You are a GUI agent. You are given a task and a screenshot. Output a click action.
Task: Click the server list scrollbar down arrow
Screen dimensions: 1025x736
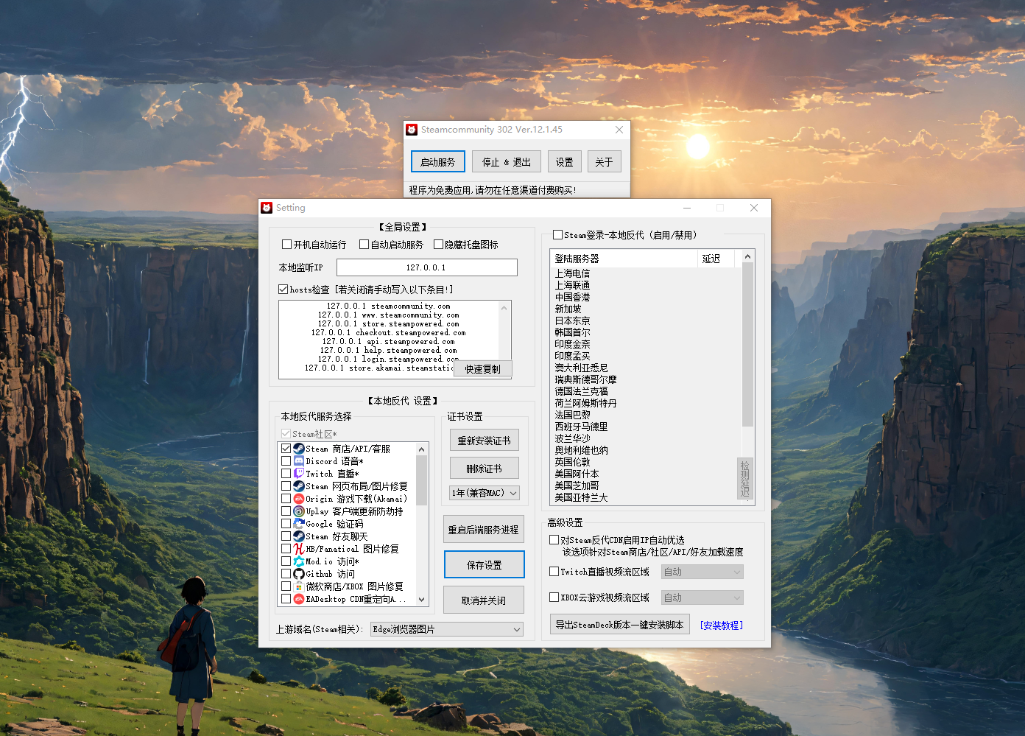point(746,500)
